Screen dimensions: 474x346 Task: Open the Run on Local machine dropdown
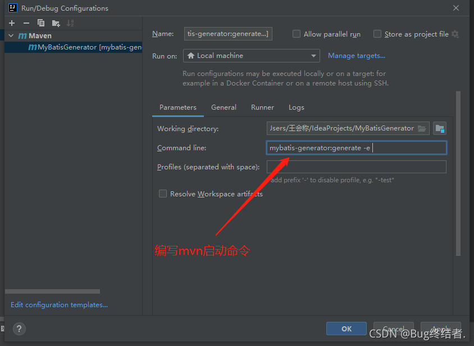pyautogui.click(x=251, y=56)
